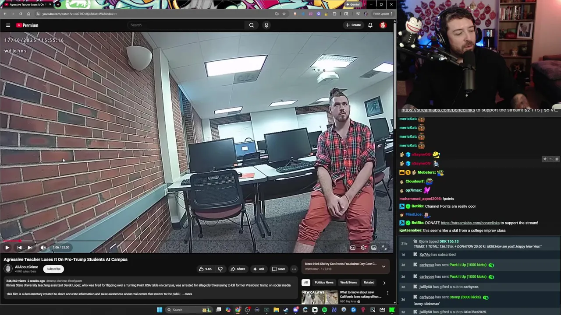Image resolution: width=561 pixels, height=315 pixels.
Task: Open YouTube notifications bell
Action: pyautogui.click(x=370, y=25)
